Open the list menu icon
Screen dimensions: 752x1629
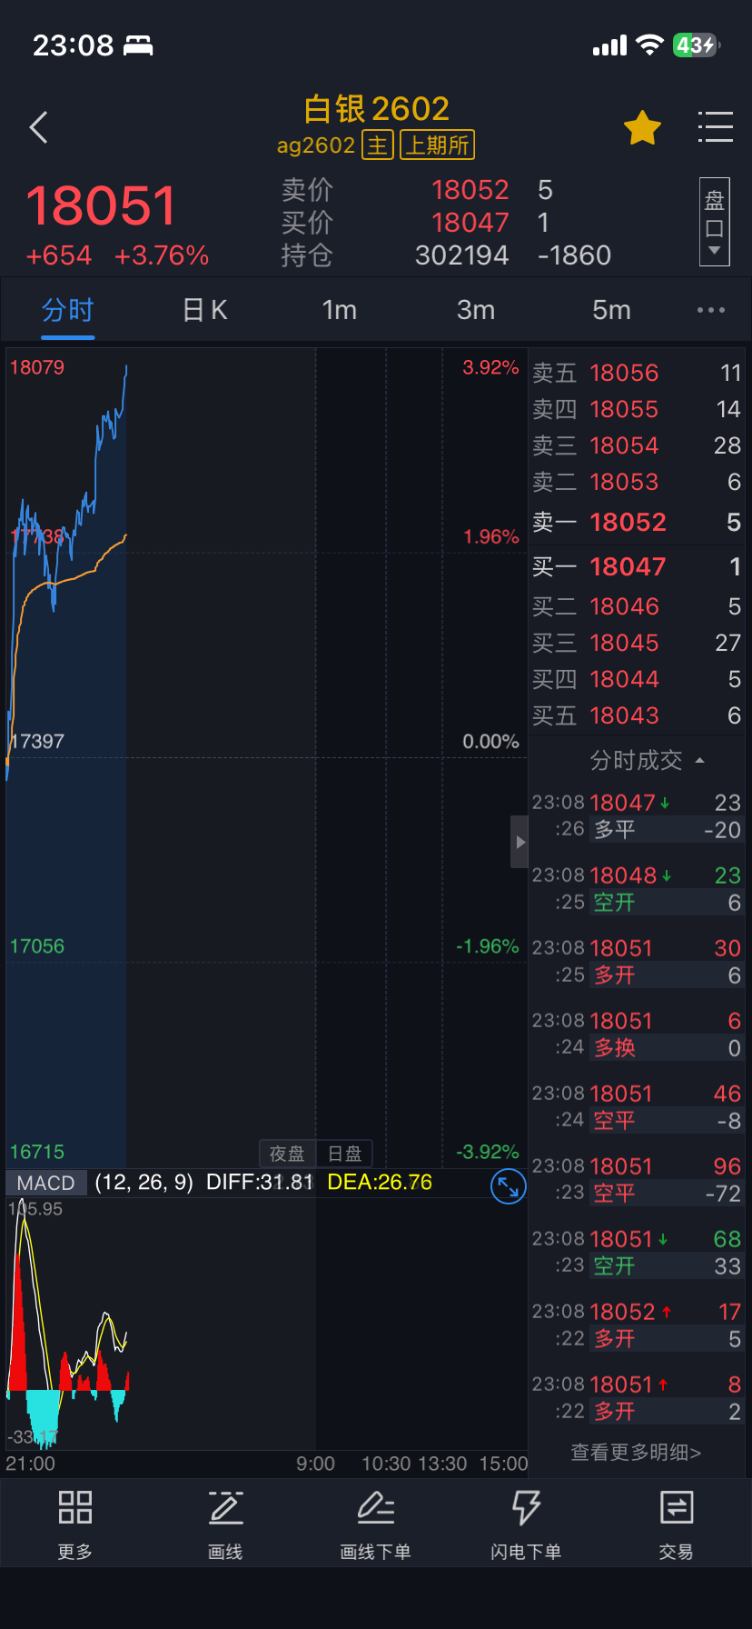[x=715, y=127]
